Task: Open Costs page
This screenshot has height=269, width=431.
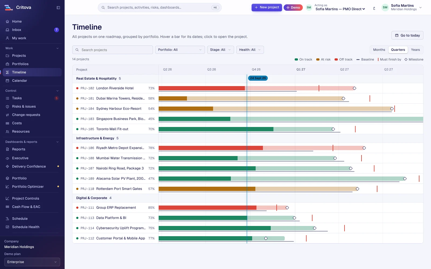Action: tap(32, 123)
